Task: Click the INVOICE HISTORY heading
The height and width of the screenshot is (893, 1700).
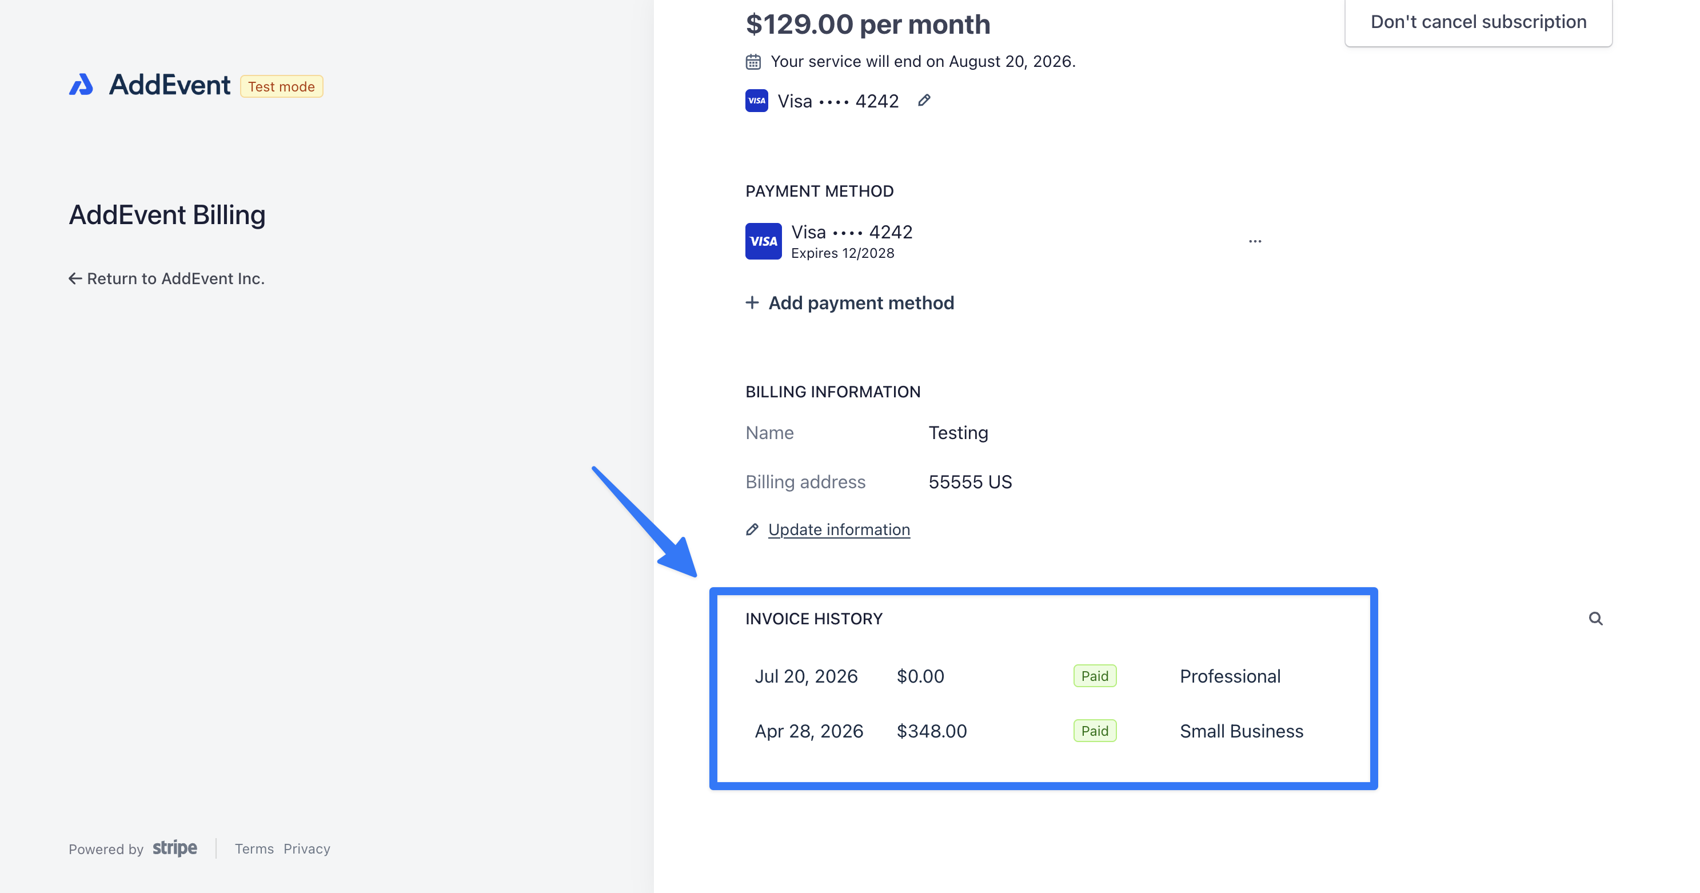Action: point(814,619)
